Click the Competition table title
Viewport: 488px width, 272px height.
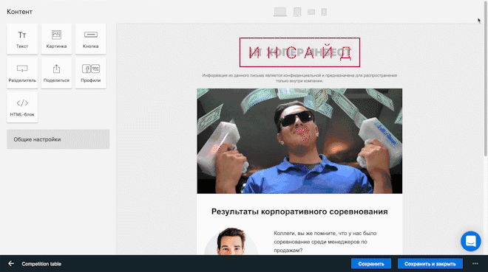coord(41,264)
